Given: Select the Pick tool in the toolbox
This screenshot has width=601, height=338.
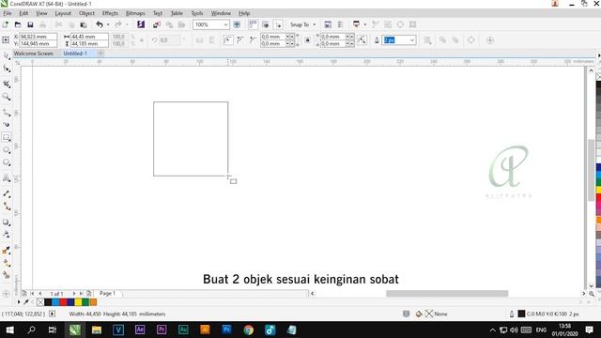Looking at the screenshot, I should tap(7, 56).
